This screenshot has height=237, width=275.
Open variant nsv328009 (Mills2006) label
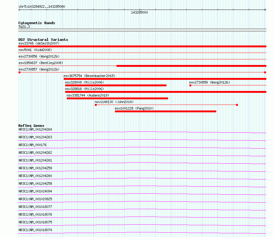(x=84, y=82)
